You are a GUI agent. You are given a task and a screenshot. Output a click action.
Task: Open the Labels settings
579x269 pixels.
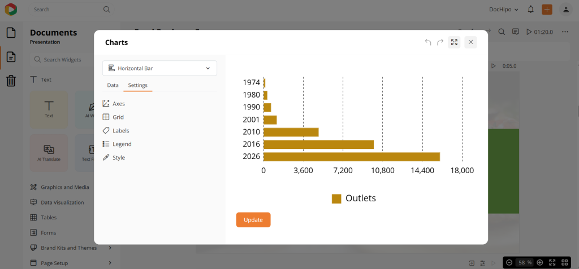tap(116, 130)
